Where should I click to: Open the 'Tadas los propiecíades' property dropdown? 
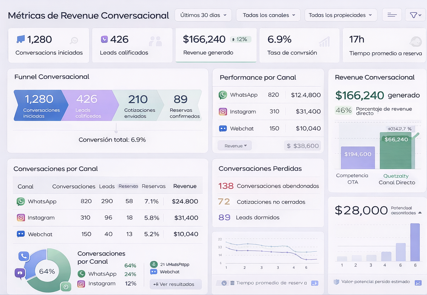341,15
